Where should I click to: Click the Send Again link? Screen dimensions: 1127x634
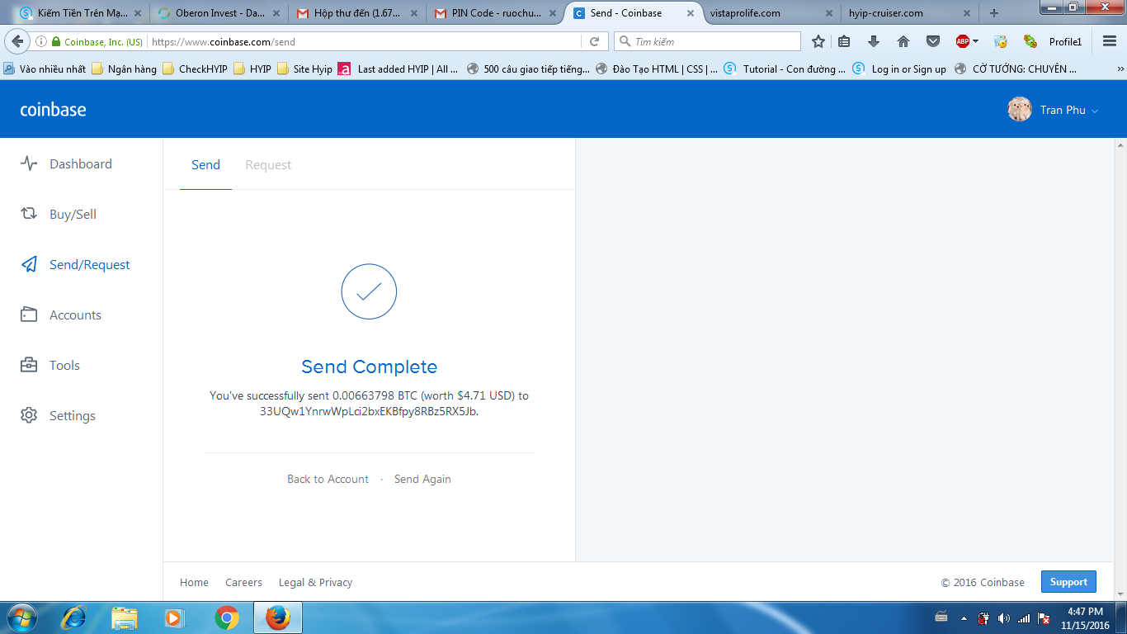click(x=422, y=479)
